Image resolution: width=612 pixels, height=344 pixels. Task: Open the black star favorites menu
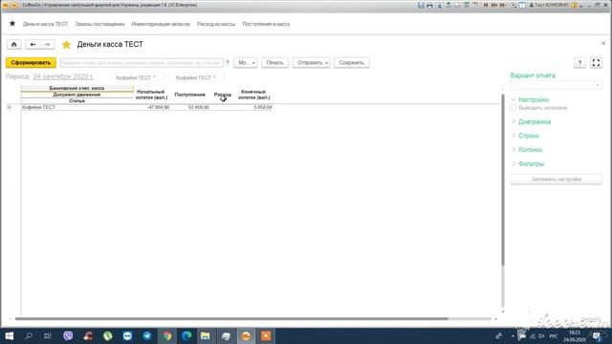click(12, 23)
